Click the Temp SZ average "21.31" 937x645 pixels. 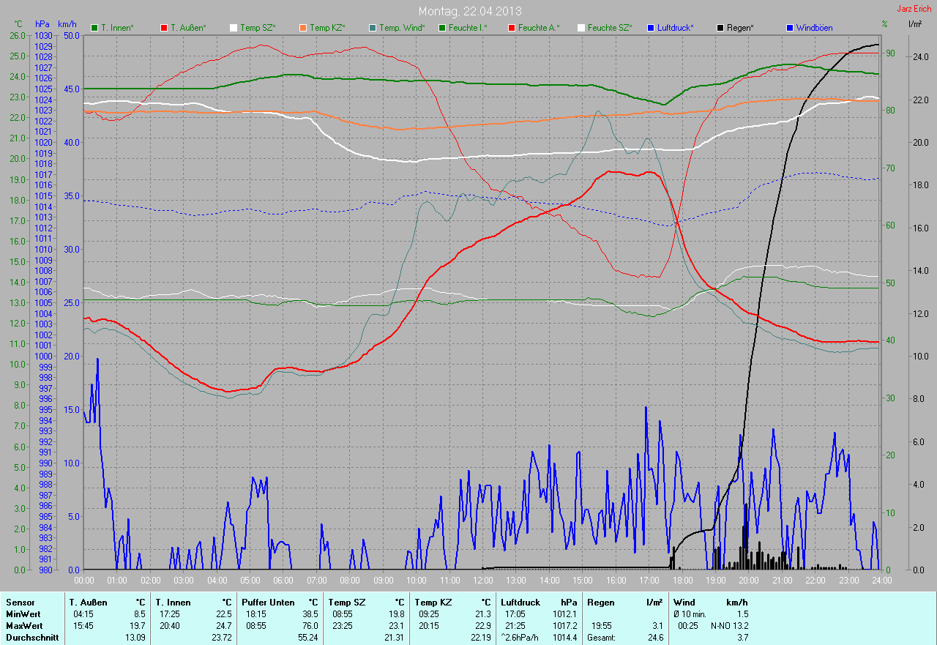[394, 638]
